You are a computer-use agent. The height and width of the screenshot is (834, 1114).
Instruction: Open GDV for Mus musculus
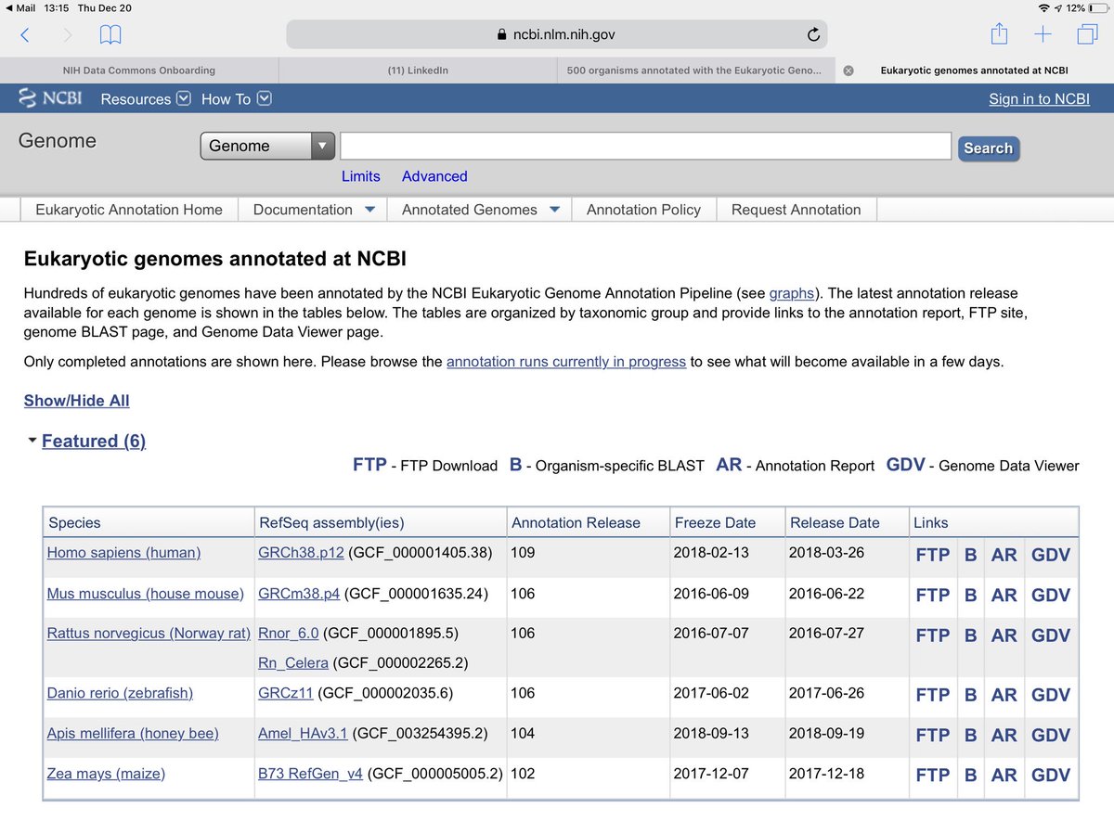click(x=1051, y=596)
